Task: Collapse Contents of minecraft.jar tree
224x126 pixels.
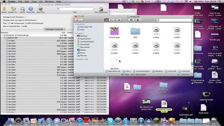Action: [2, 35]
